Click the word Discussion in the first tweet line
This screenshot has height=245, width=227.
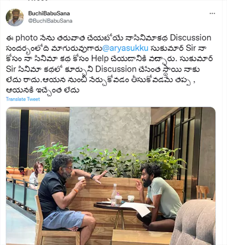(x=191, y=38)
